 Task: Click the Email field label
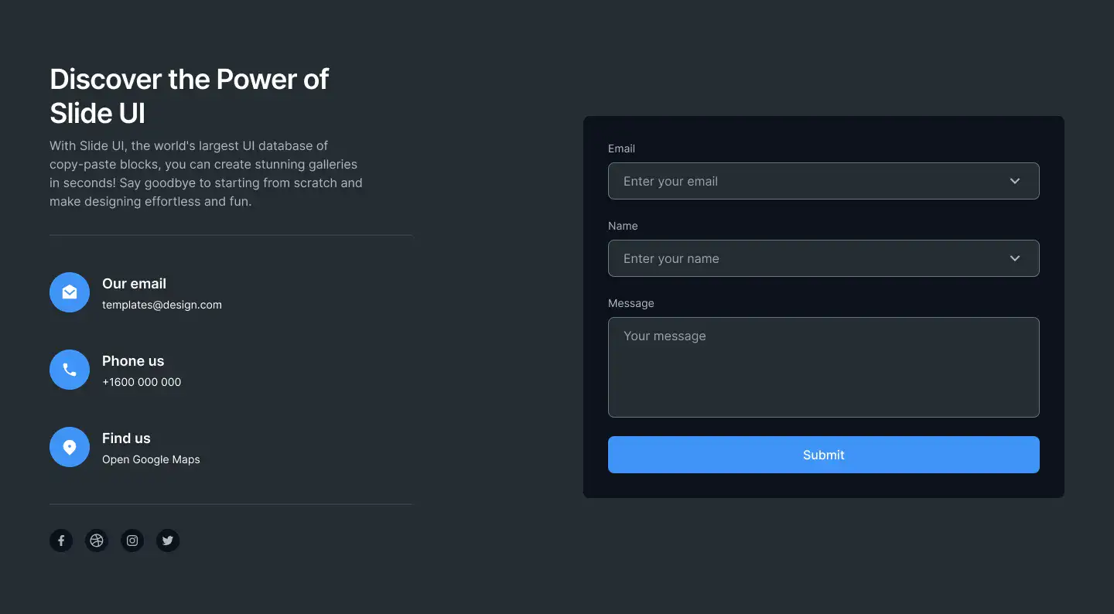[621, 148]
